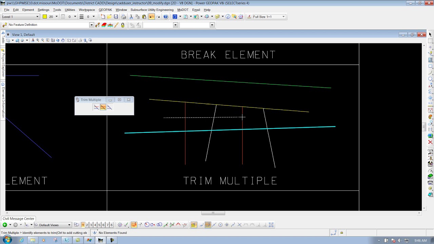
Task: Toggle view number 1 on
Action: click(83, 225)
